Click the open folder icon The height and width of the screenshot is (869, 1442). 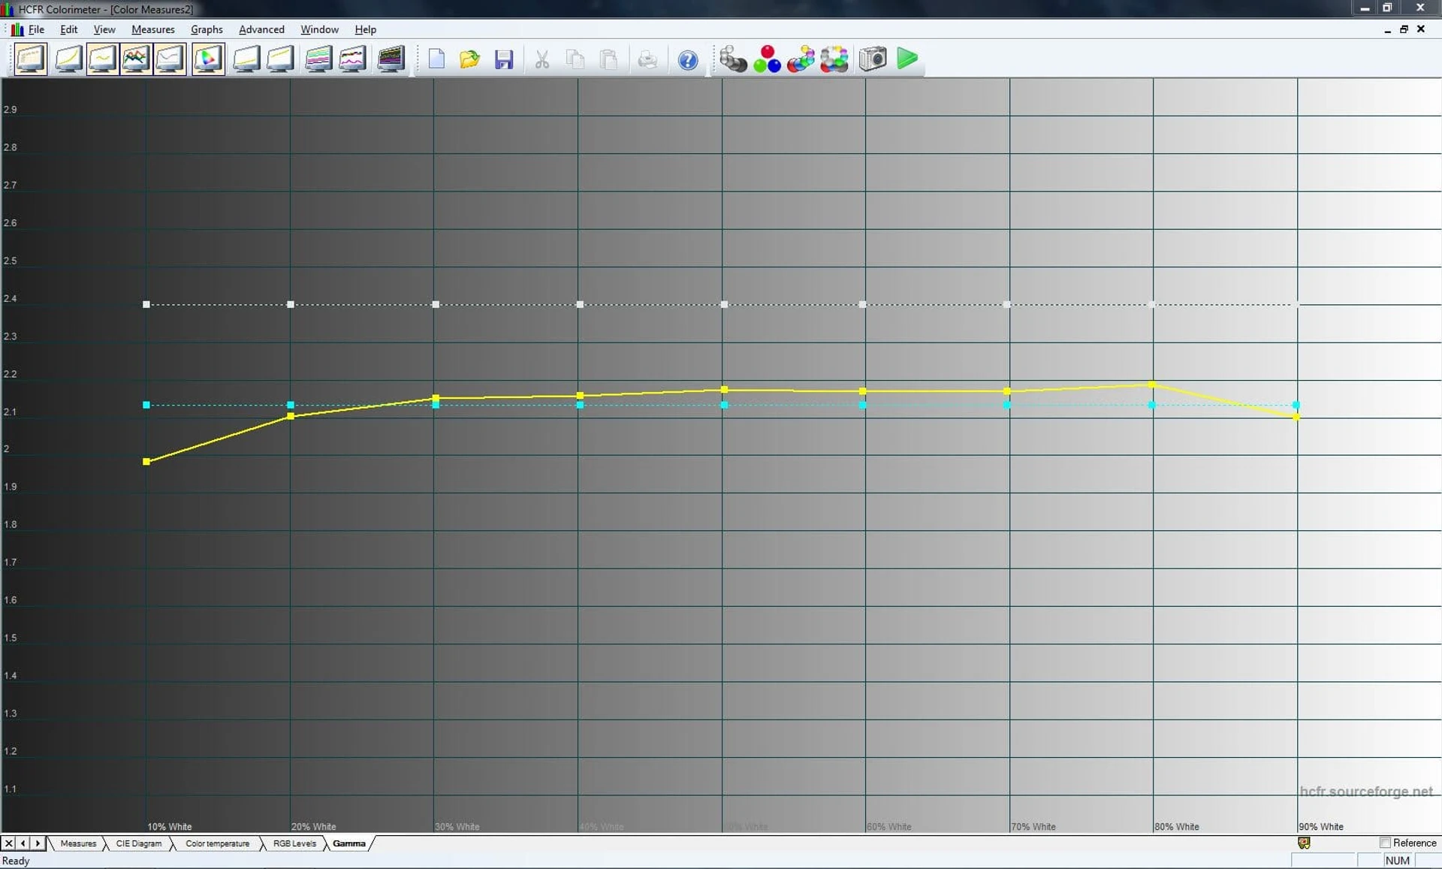[x=469, y=59]
